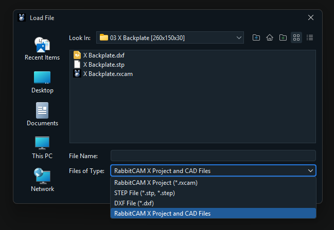
Task: Click into the File Name field
Action: coord(213,156)
